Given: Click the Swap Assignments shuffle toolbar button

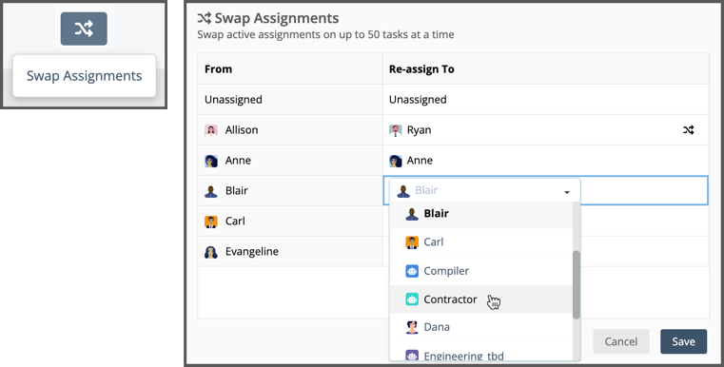Looking at the screenshot, I should 84,29.
